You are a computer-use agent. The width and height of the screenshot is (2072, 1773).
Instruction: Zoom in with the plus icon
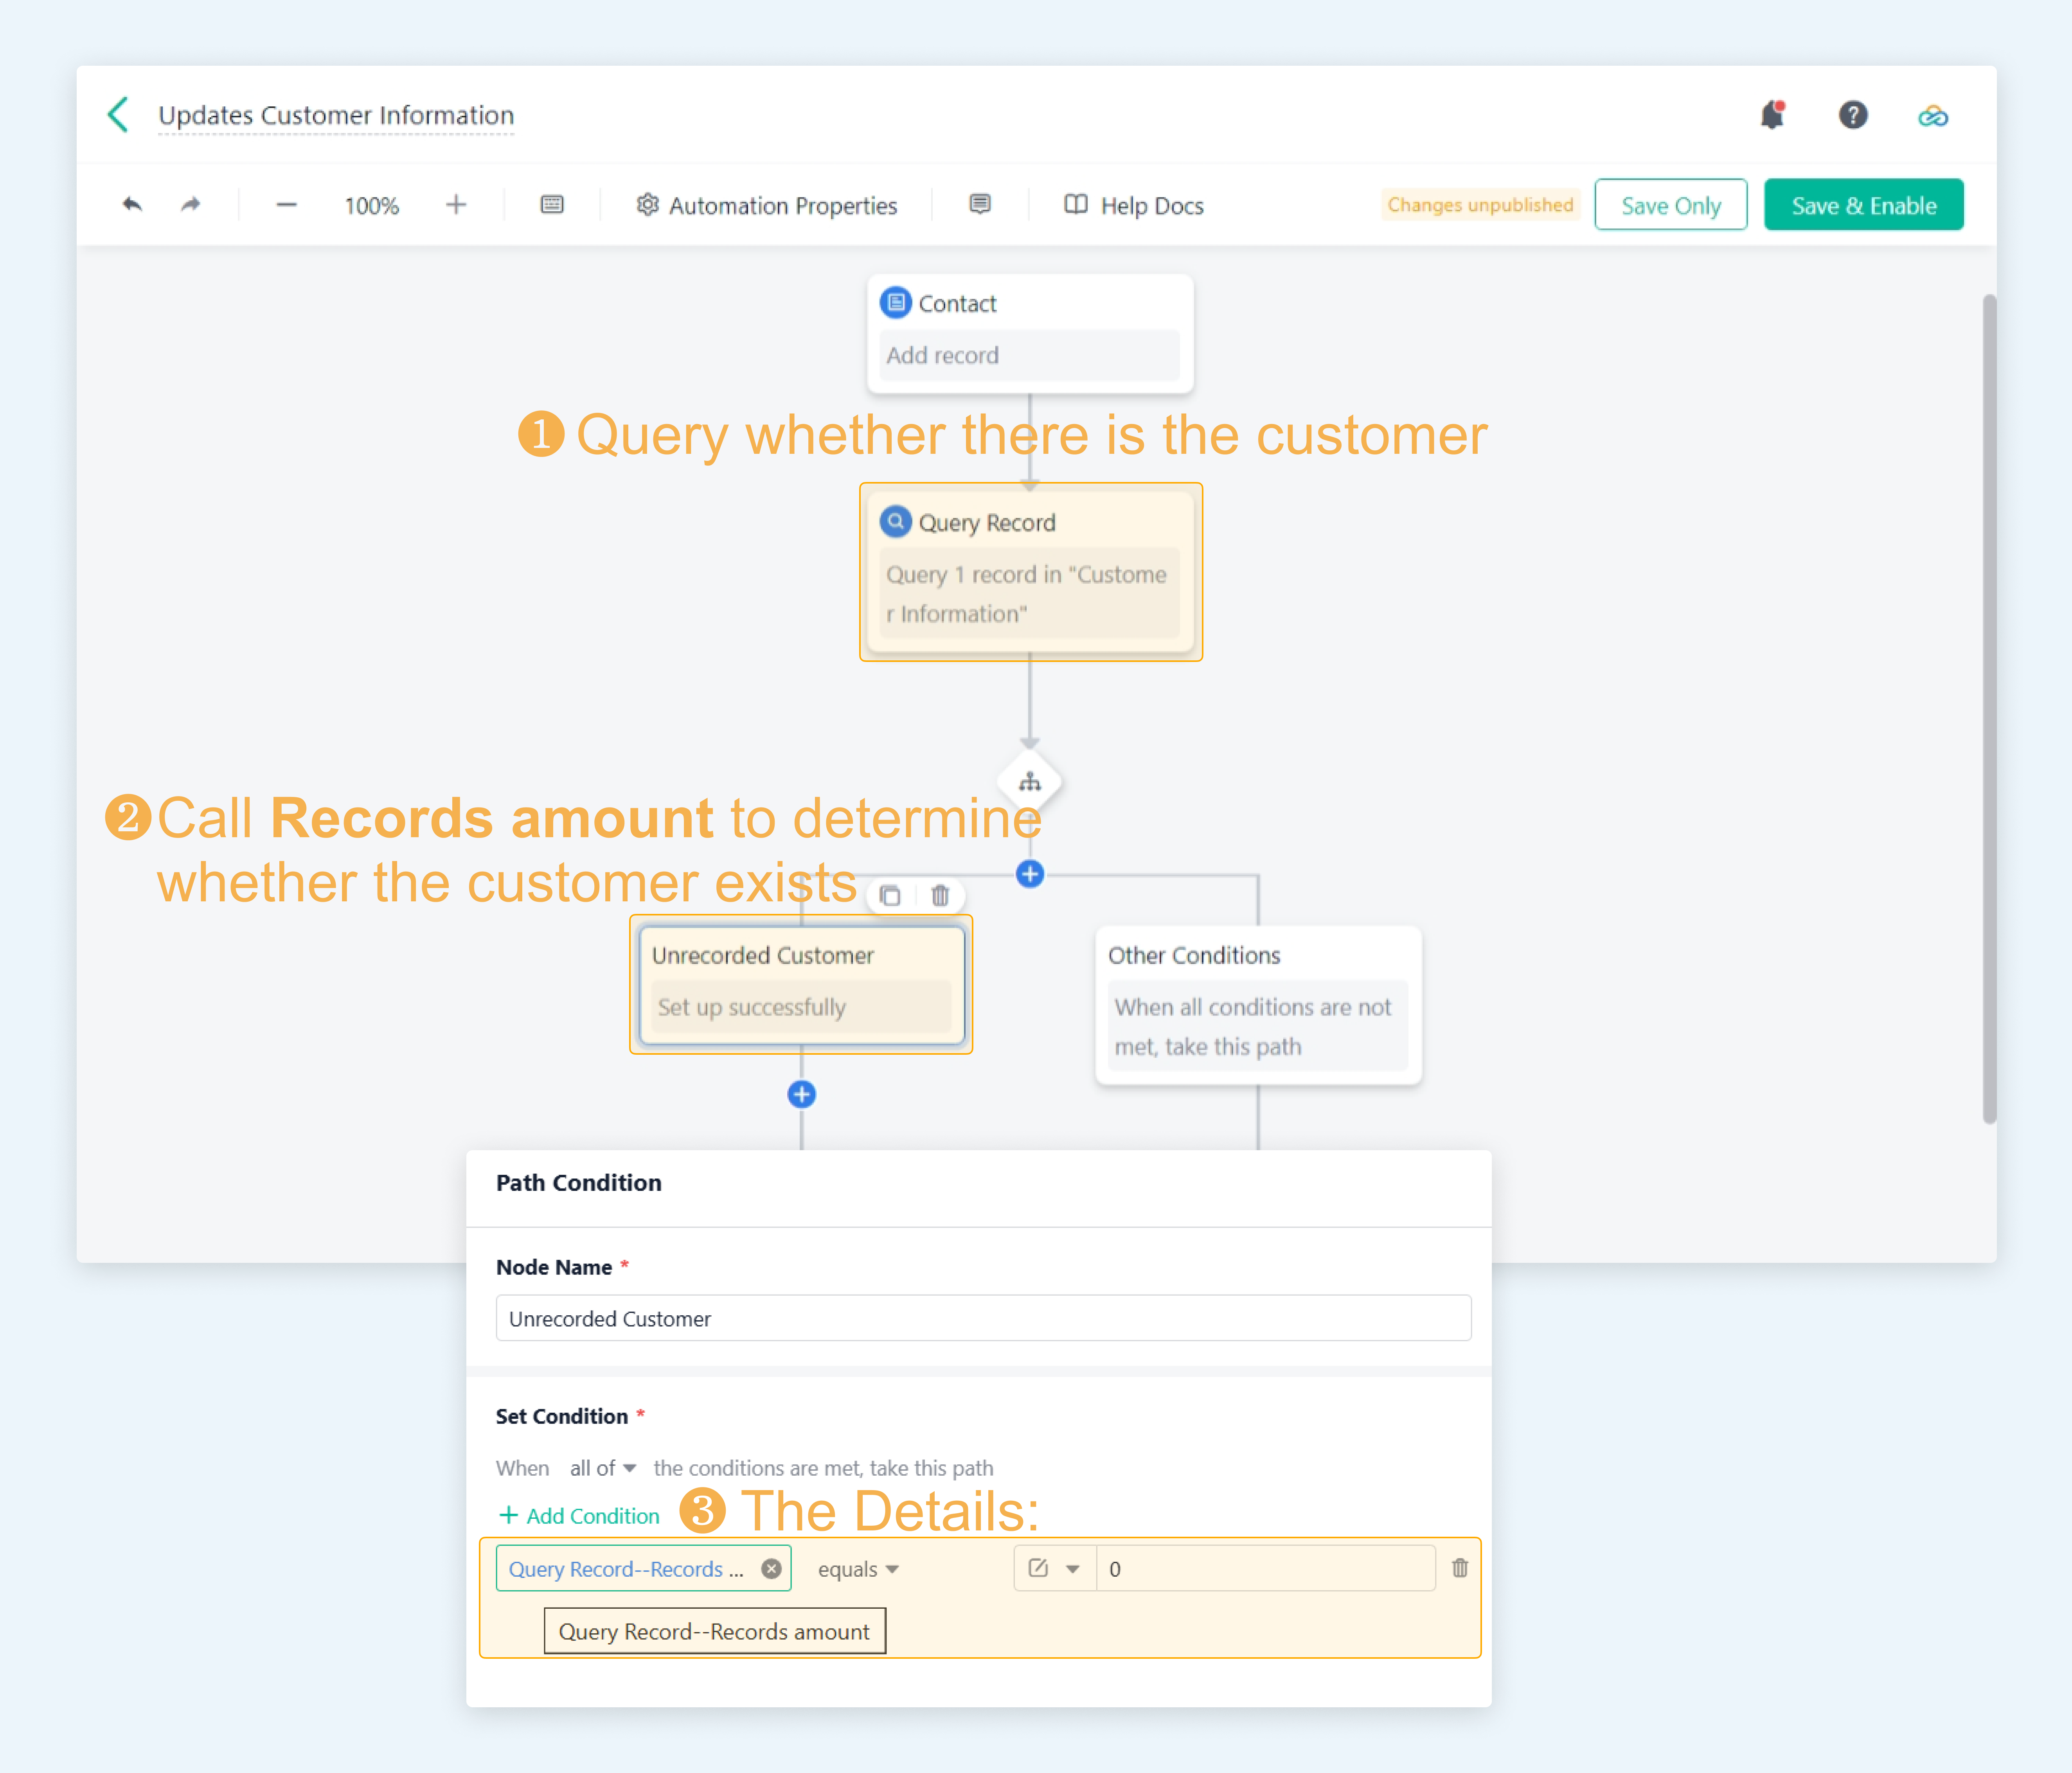pyautogui.click(x=456, y=205)
